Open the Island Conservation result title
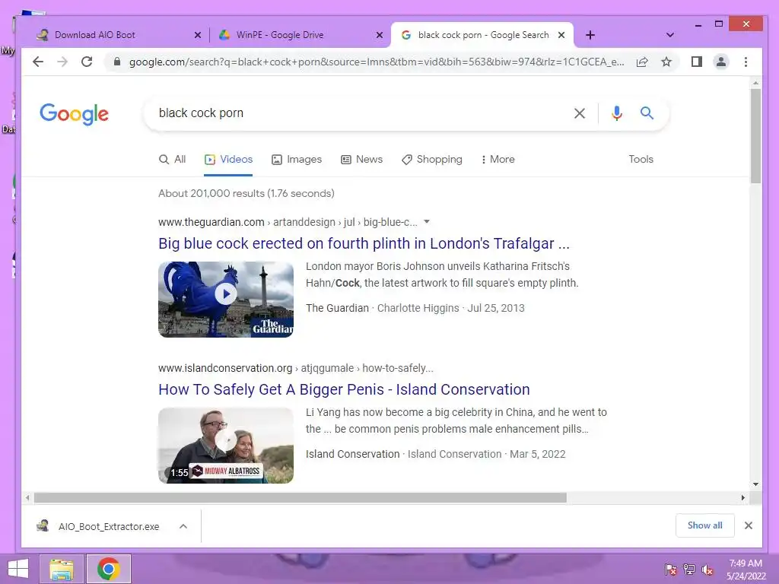This screenshot has width=779, height=584. [344, 389]
